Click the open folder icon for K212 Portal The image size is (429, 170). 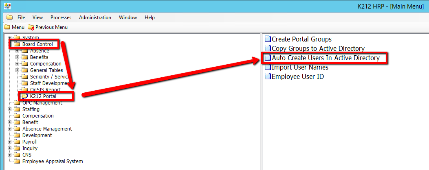click(24, 96)
